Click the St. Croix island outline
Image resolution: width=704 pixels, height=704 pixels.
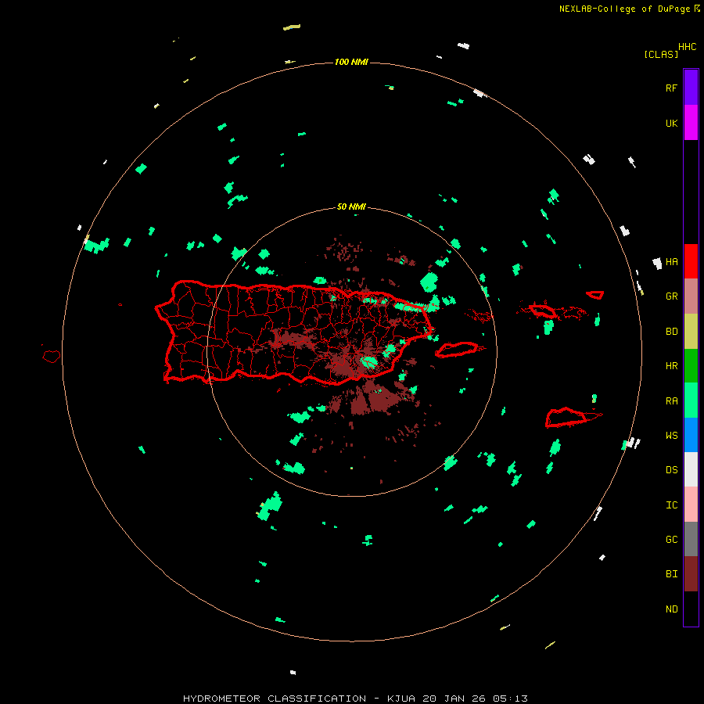pos(566,417)
